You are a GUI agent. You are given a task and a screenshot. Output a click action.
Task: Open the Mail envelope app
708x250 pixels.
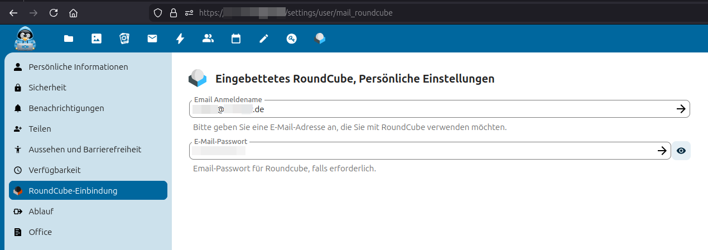[x=152, y=39]
